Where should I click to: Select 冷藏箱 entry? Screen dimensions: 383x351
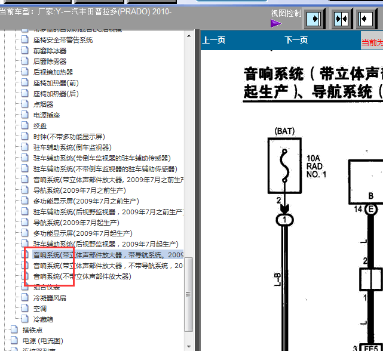point(43,319)
